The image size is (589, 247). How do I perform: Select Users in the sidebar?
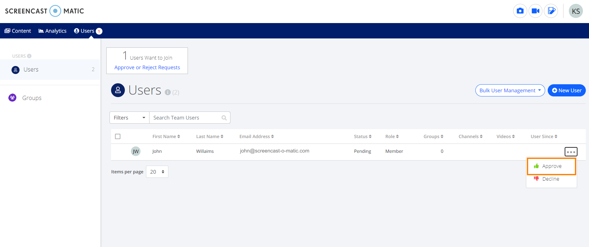coord(50,70)
